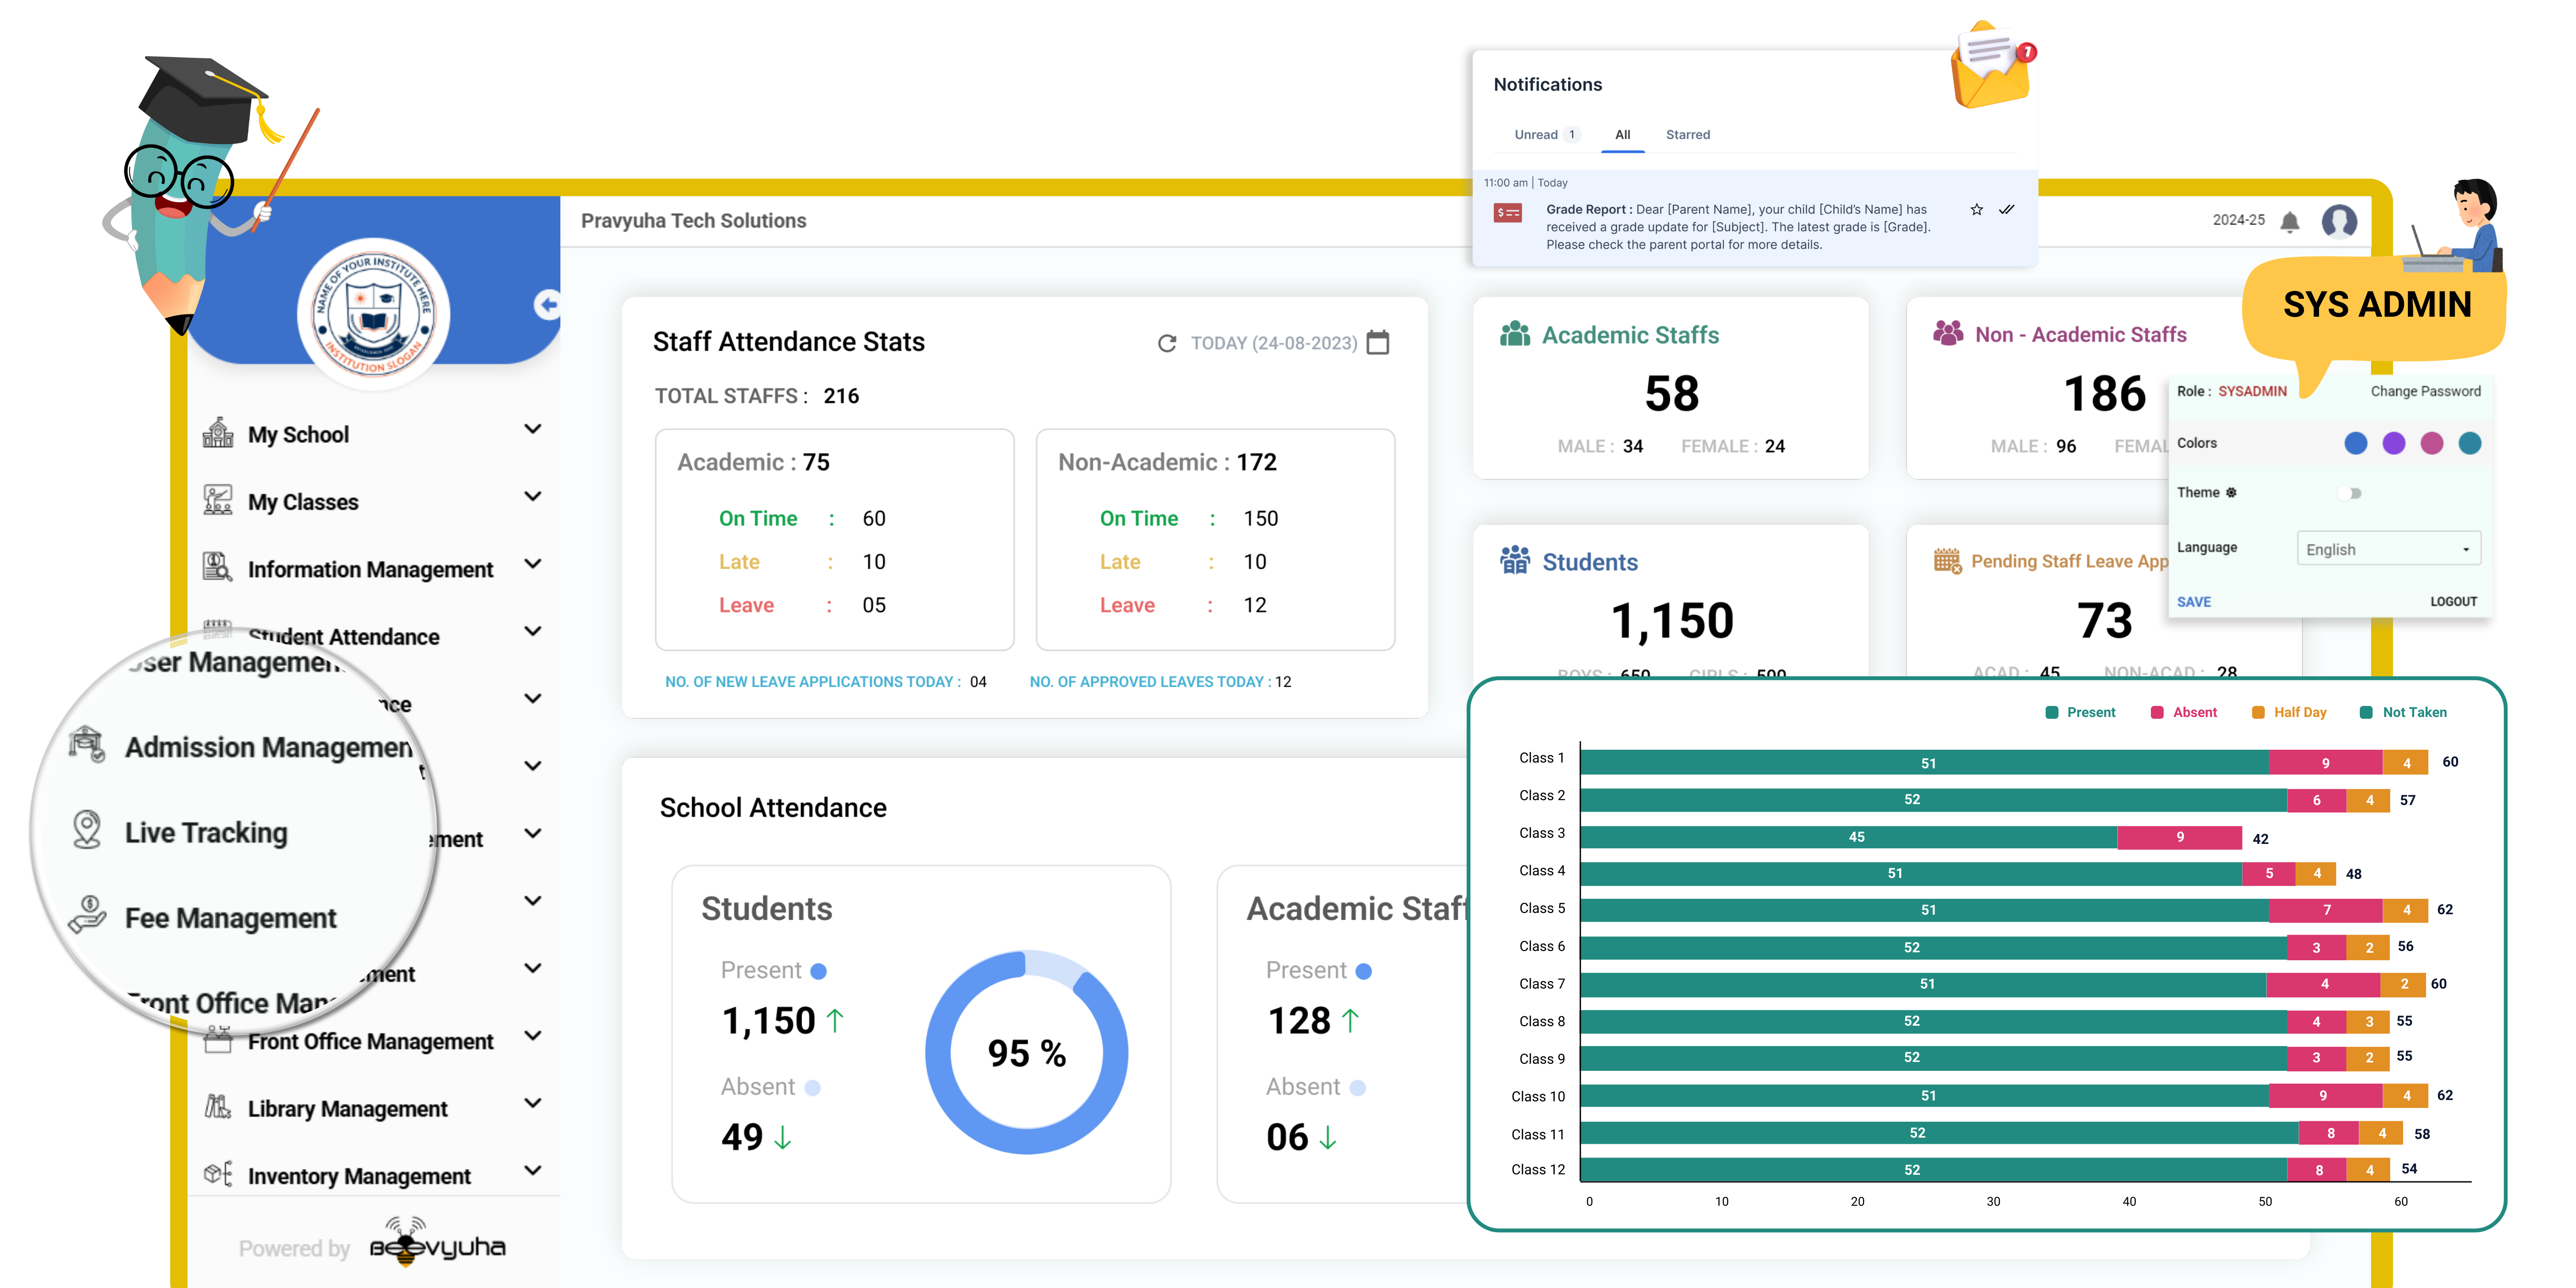Click the Grade Report notification text
Image resolution: width=2576 pixels, height=1288 pixels.
pyautogui.click(x=1738, y=227)
